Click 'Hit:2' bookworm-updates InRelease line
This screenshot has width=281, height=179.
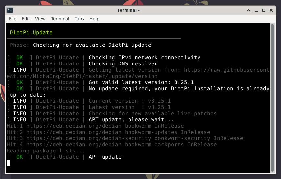(108, 132)
